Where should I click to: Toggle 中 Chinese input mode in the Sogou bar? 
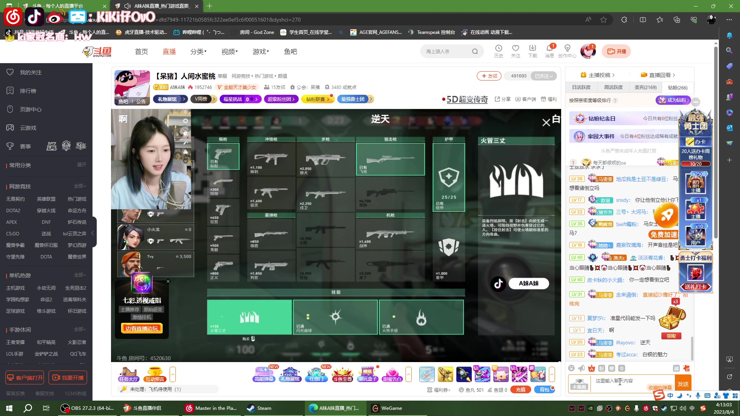[x=670, y=396]
